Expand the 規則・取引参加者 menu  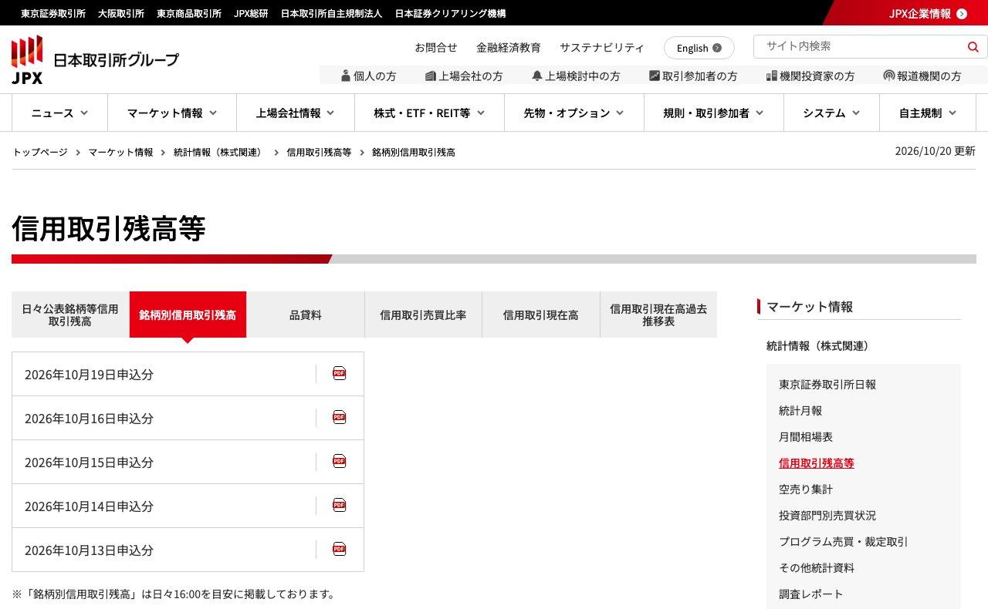click(714, 113)
